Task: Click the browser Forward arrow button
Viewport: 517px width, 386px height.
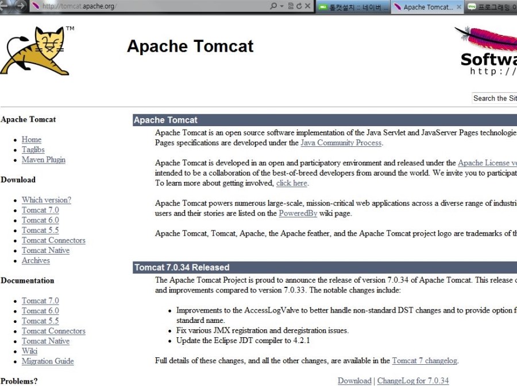Action: pyautogui.click(x=21, y=6)
